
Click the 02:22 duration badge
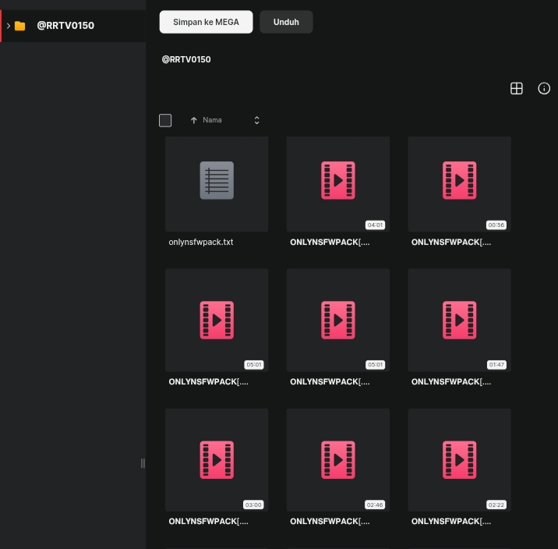point(496,505)
